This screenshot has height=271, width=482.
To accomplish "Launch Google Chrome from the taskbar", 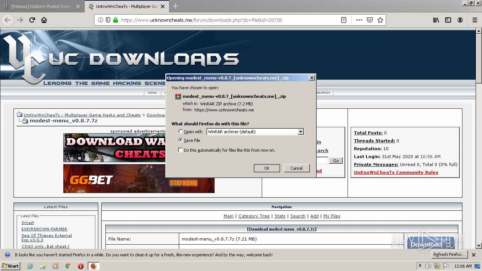I will (x=68, y=266).
